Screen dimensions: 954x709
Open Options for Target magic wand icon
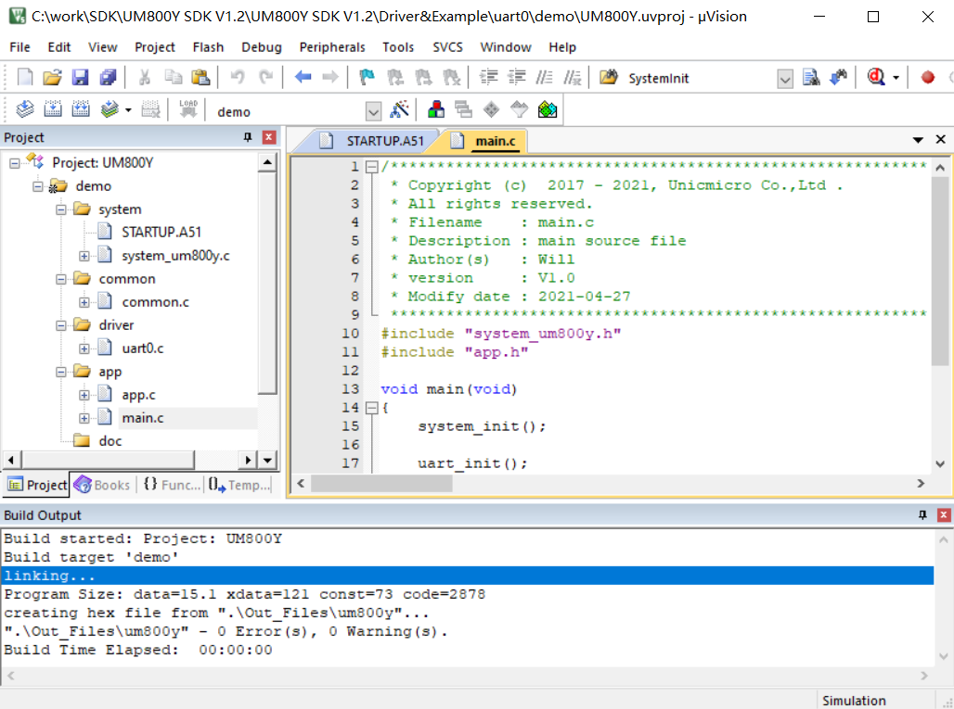point(400,110)
